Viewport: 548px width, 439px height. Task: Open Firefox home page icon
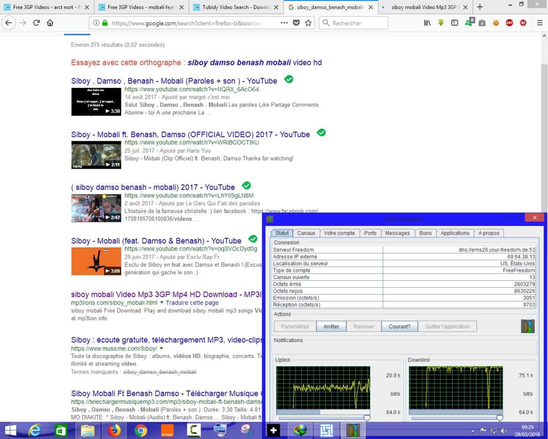(50, 23)
